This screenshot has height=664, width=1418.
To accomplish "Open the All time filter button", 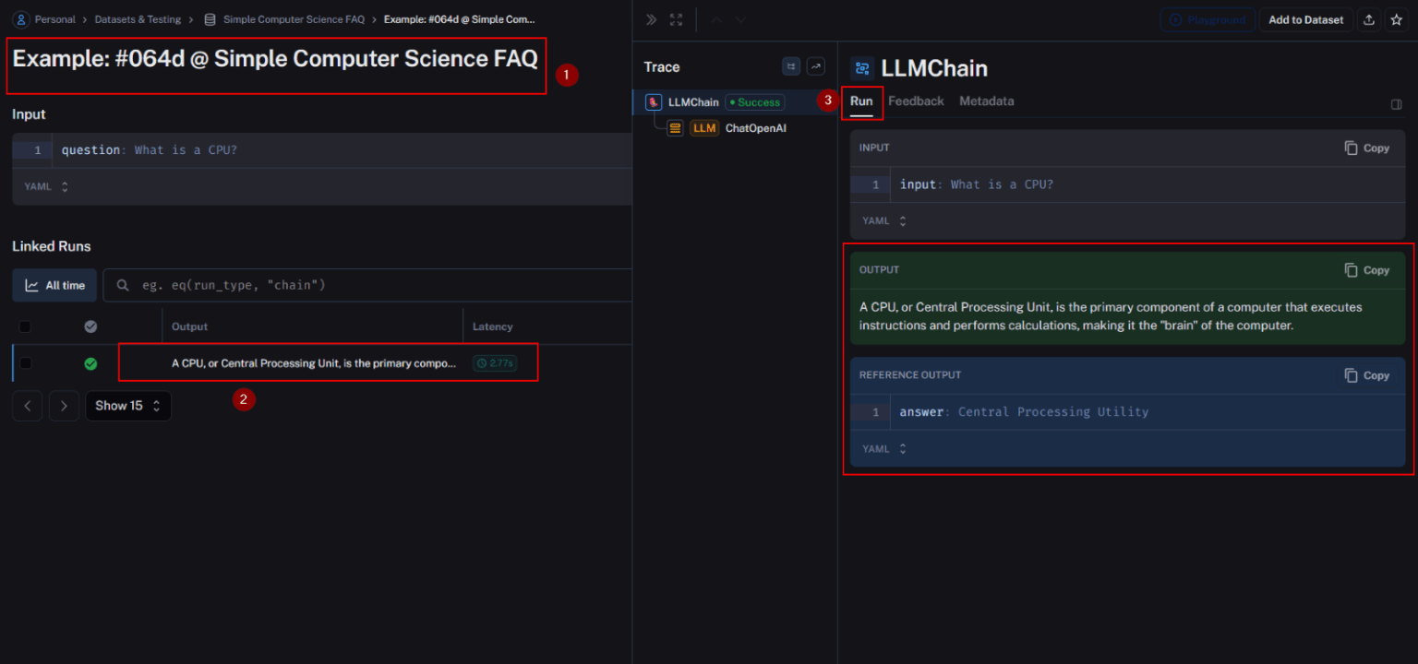I will [54, 286].
